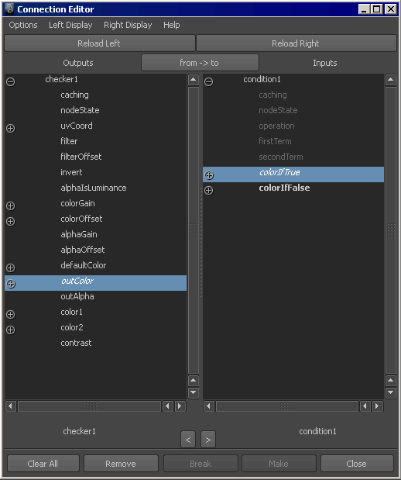Click the inputs list scroll-up arrow at top

pyautogui.click(x=391, y=80)
